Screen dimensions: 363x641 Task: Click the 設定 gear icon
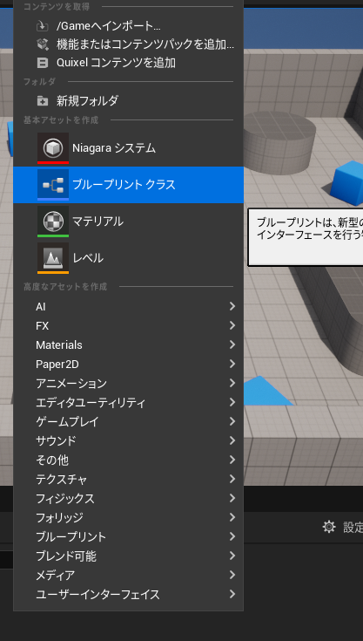click(x=329, y=527)
